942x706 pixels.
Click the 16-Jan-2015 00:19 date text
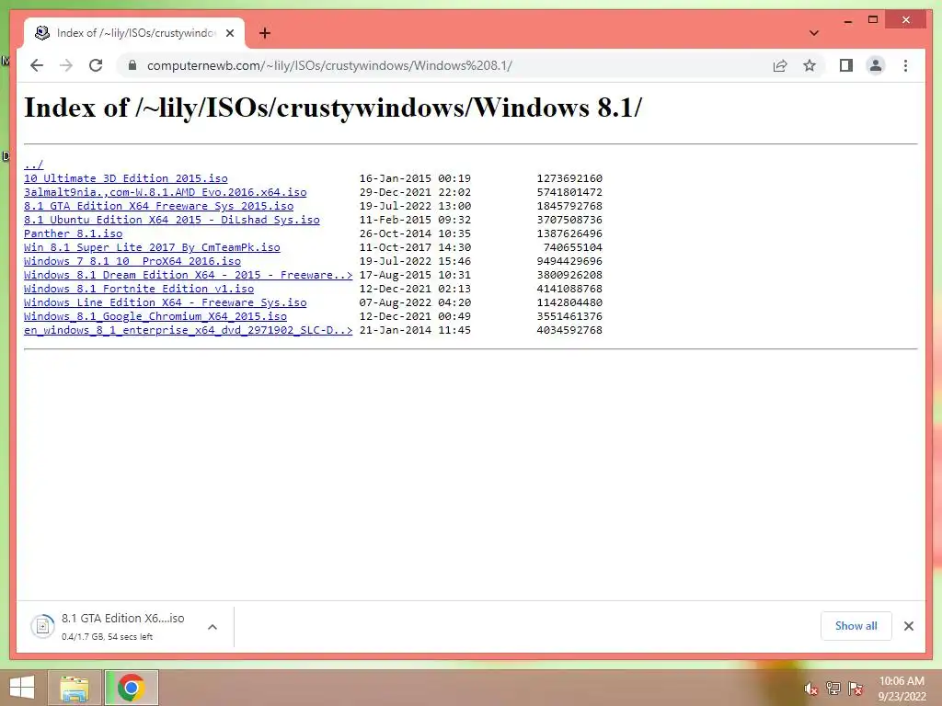coord(415,178)
